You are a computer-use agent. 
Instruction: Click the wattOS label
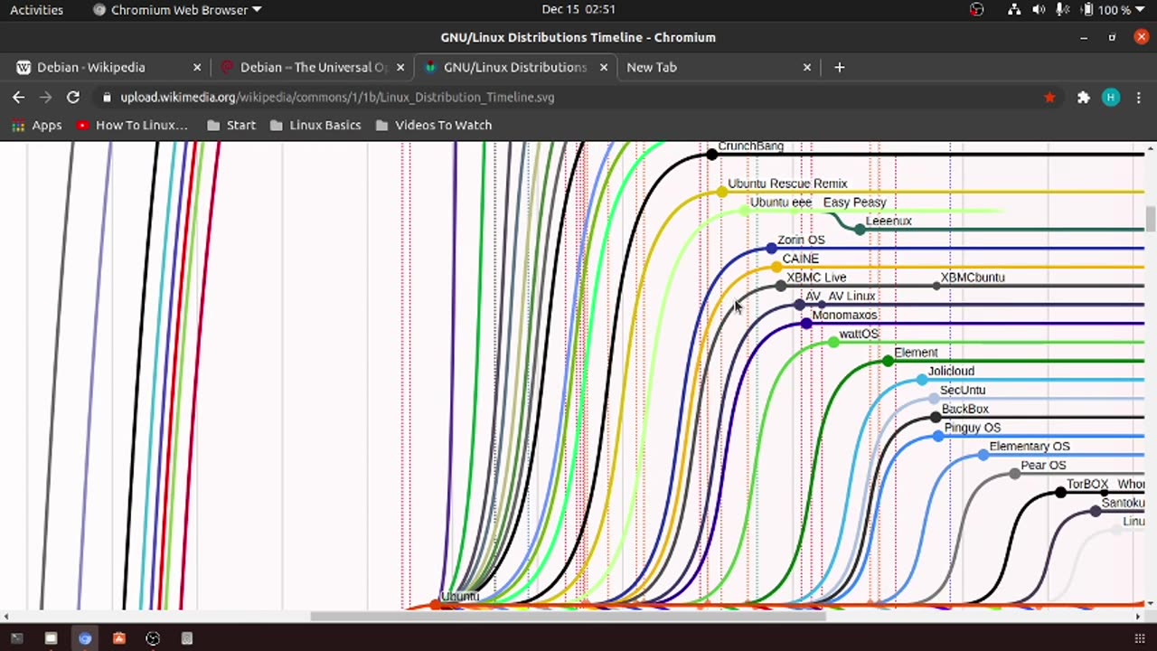pos(859,334)
